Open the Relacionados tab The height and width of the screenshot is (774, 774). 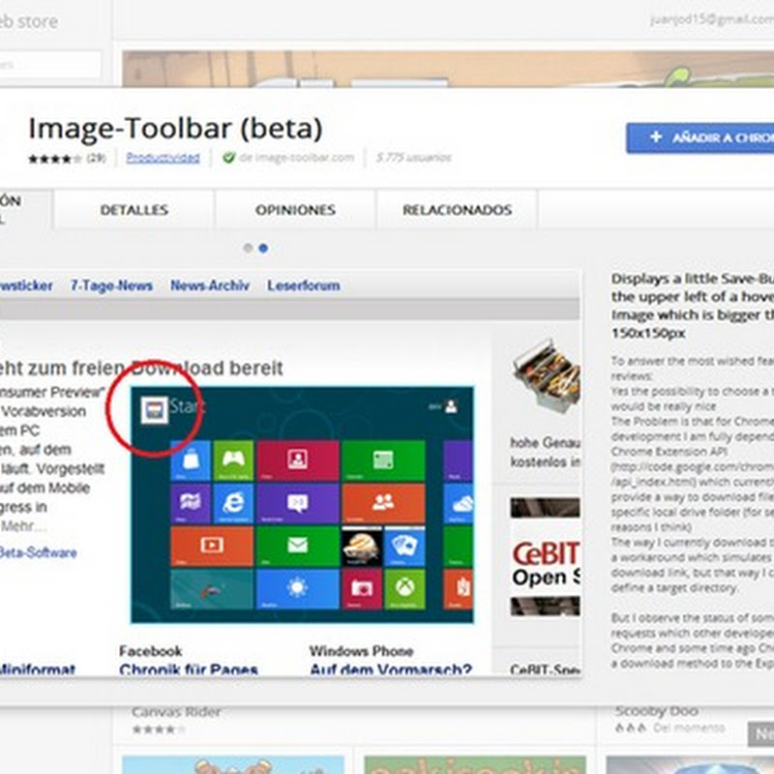[x=457, y=210]
